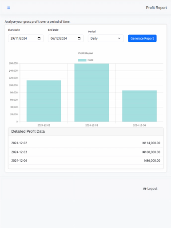Click the End Date label
The height and width of the screenshot is (228, 171).
click(53, 30)
